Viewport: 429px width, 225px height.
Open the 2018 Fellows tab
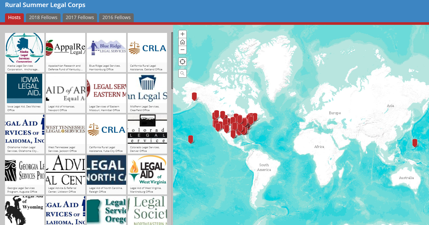(x=43, y=18)
